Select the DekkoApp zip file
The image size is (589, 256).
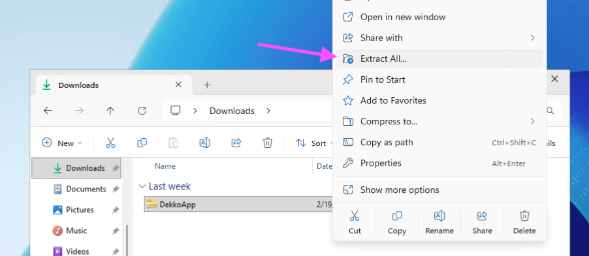(x=238, y=205)
